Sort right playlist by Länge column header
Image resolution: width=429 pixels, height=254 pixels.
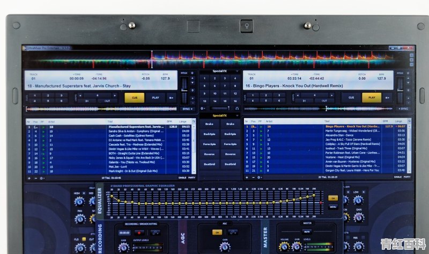398,121
